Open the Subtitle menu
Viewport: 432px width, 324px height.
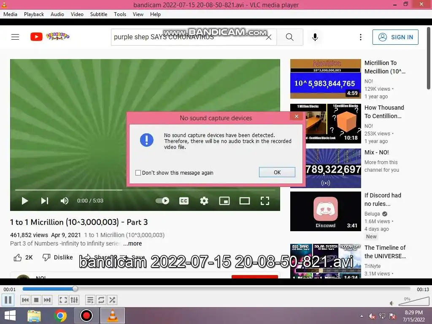tap(99, 14)
